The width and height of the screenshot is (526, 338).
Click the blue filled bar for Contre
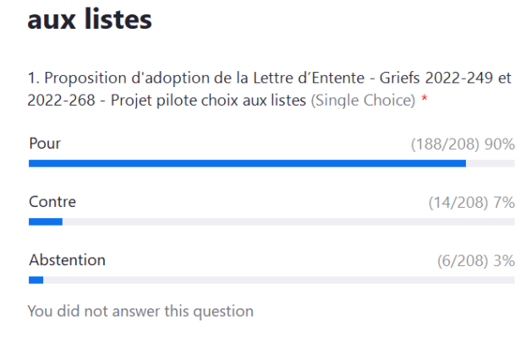(x=46, y=221)
